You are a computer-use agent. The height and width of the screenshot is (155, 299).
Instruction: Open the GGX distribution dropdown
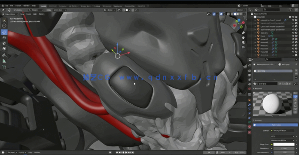282,136
